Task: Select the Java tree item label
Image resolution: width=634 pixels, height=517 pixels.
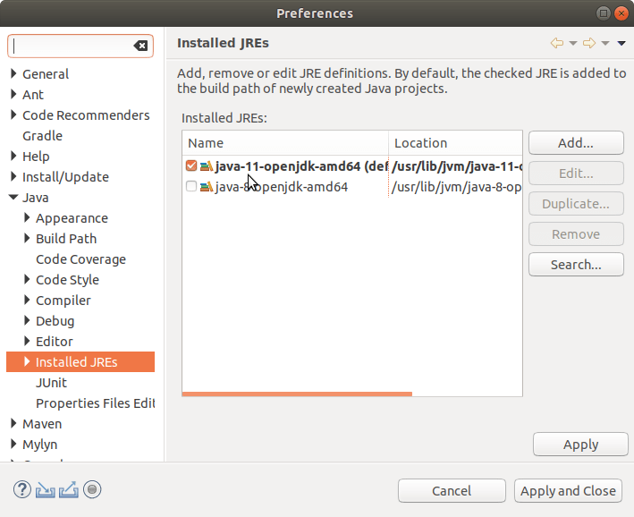Action: pyautogui.click(x=36, y=198)
